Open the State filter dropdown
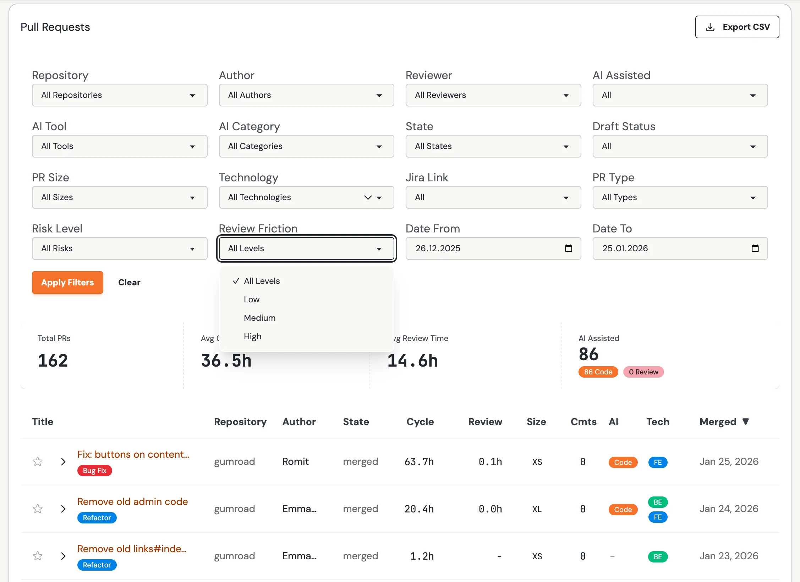 click(493, 146)
